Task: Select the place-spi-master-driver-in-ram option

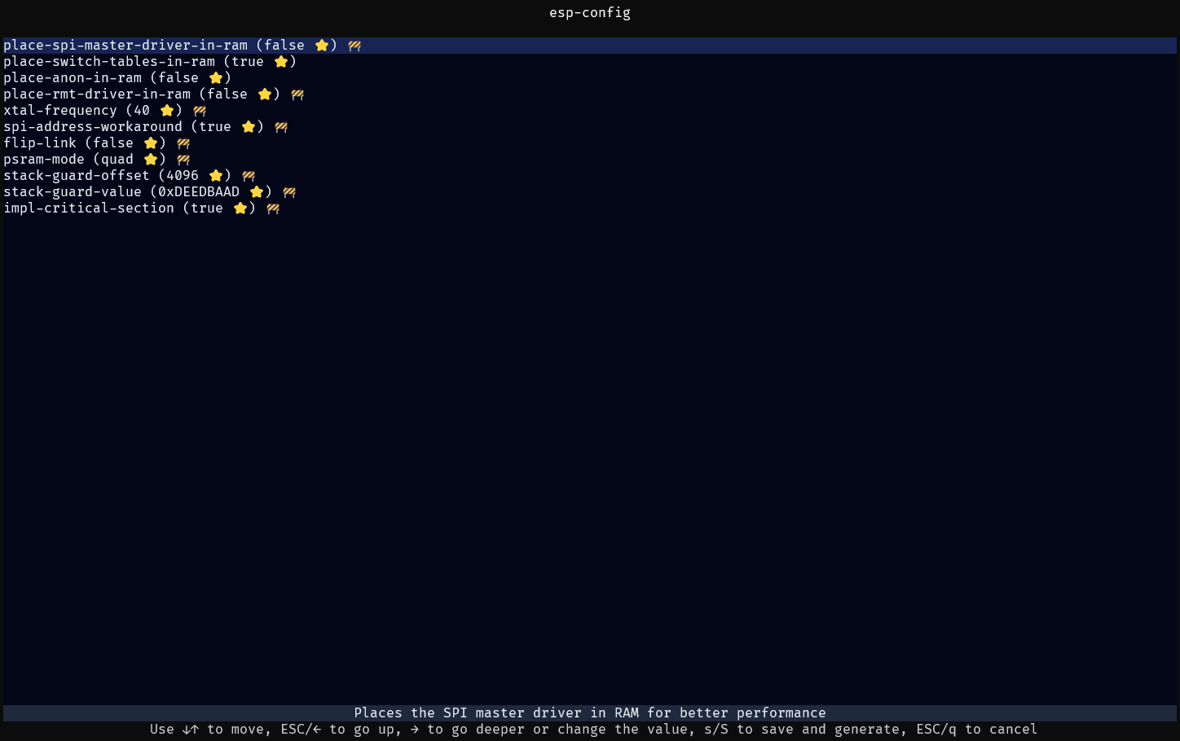Action: click(x=125, y=46)
